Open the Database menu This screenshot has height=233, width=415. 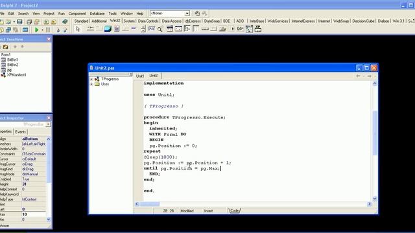tap(97, 13)
